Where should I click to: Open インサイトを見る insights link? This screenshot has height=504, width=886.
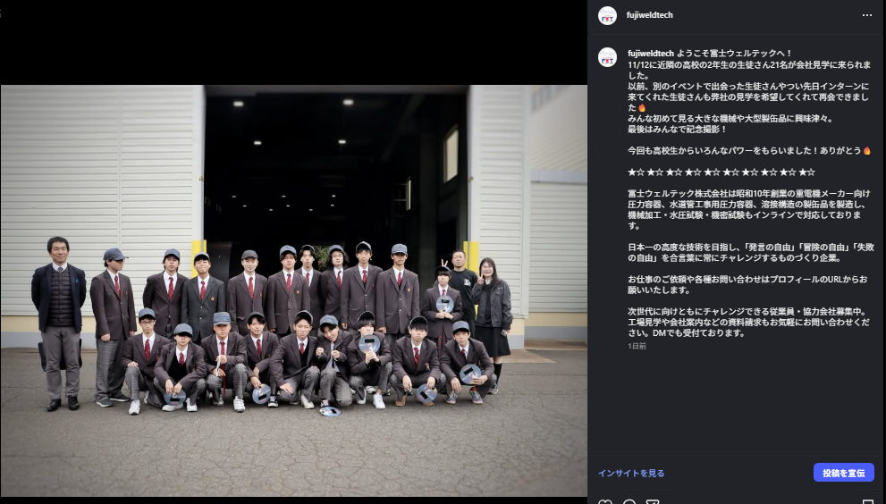pos(631,473)
